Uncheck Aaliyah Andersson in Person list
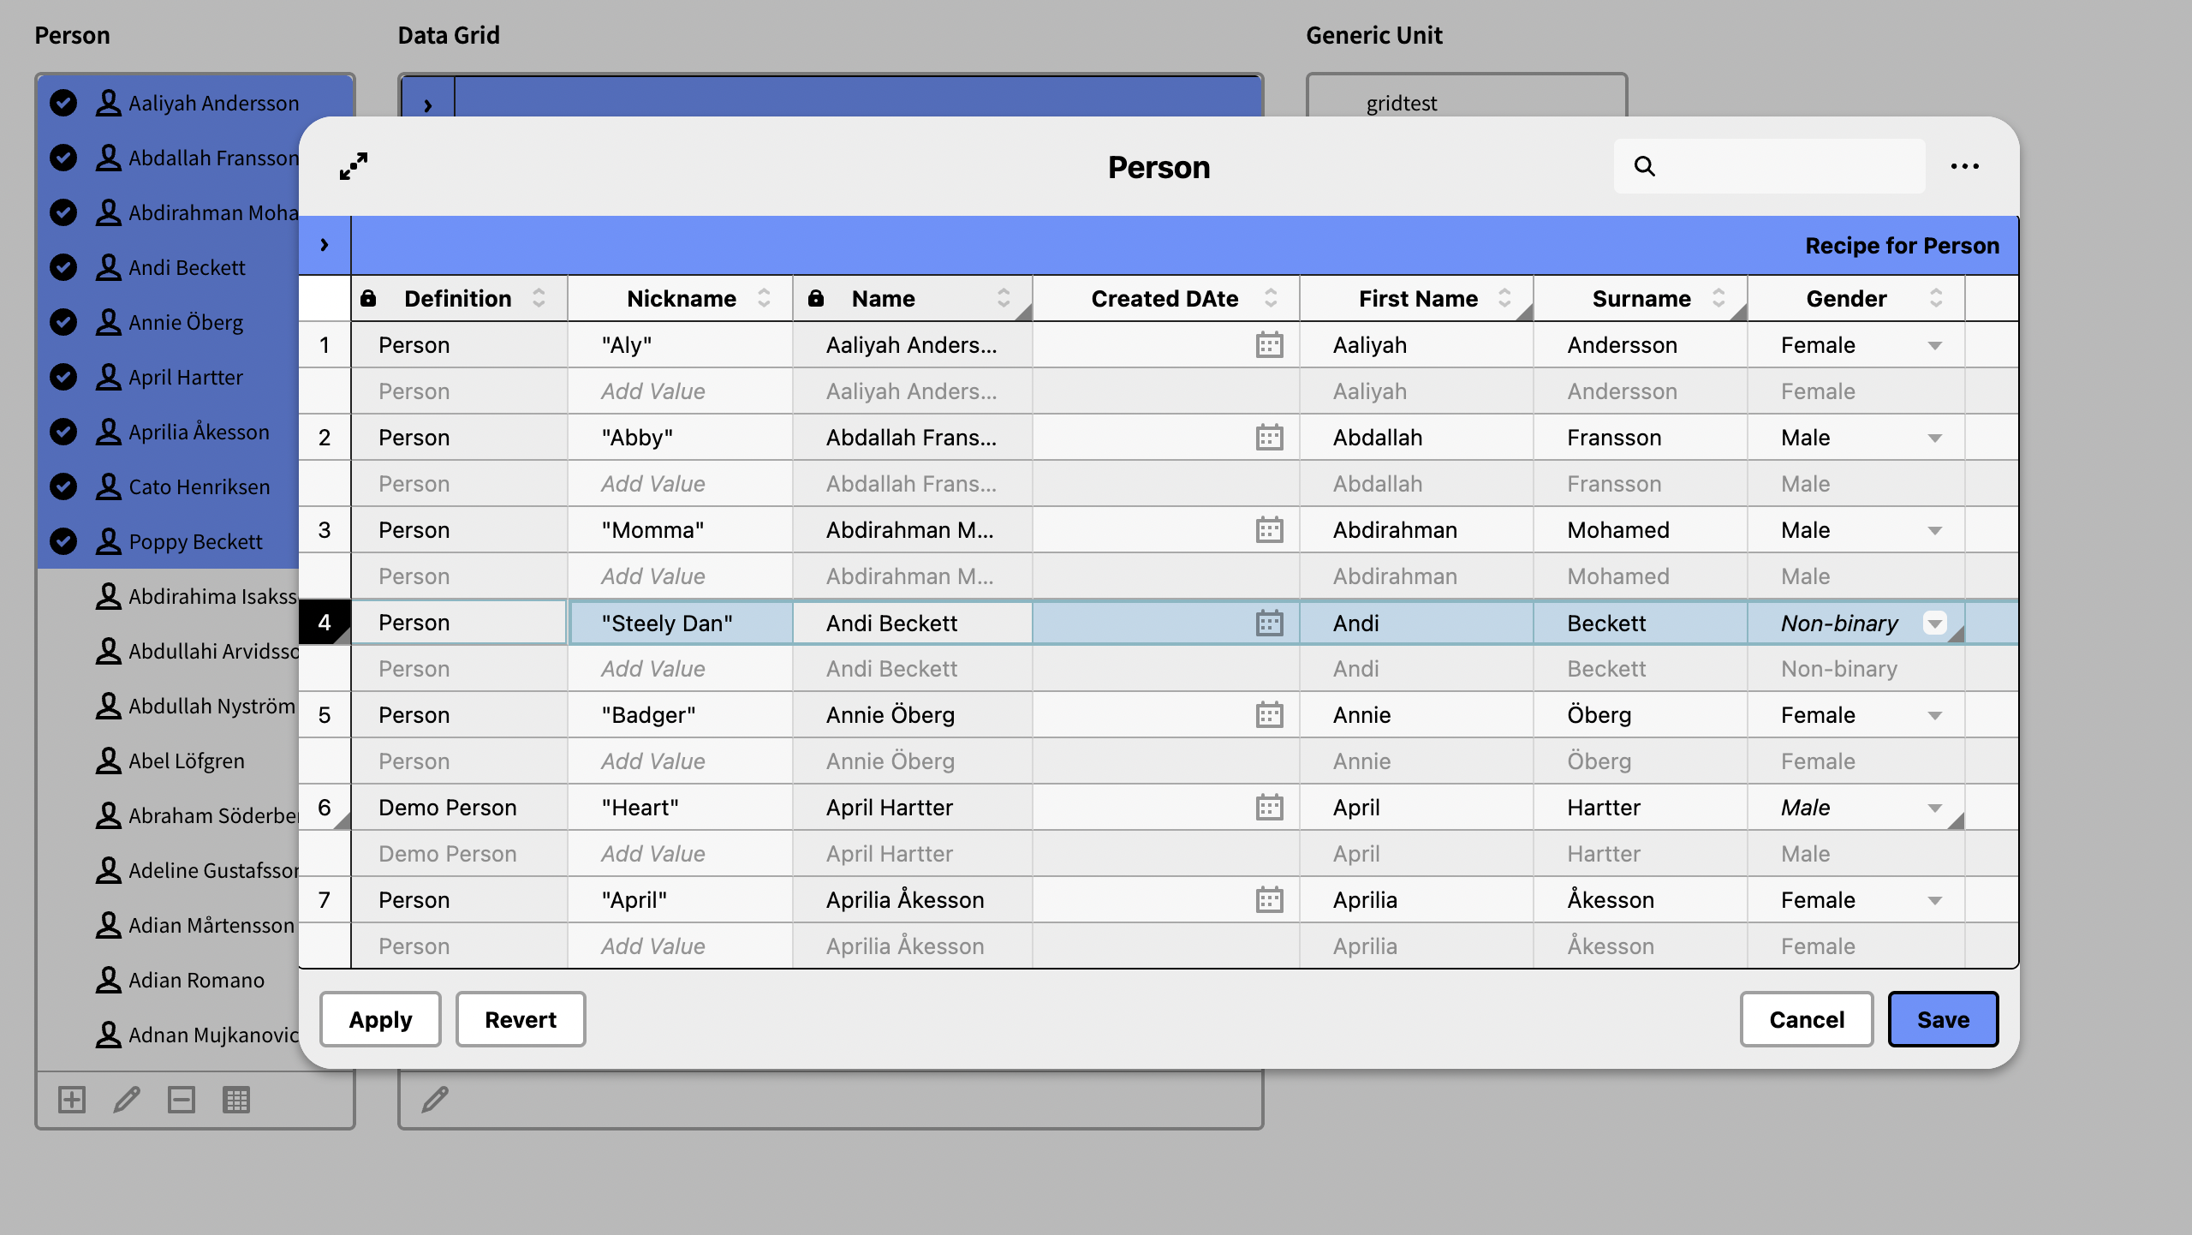2192x1235 pixels. tap(63, 103)
